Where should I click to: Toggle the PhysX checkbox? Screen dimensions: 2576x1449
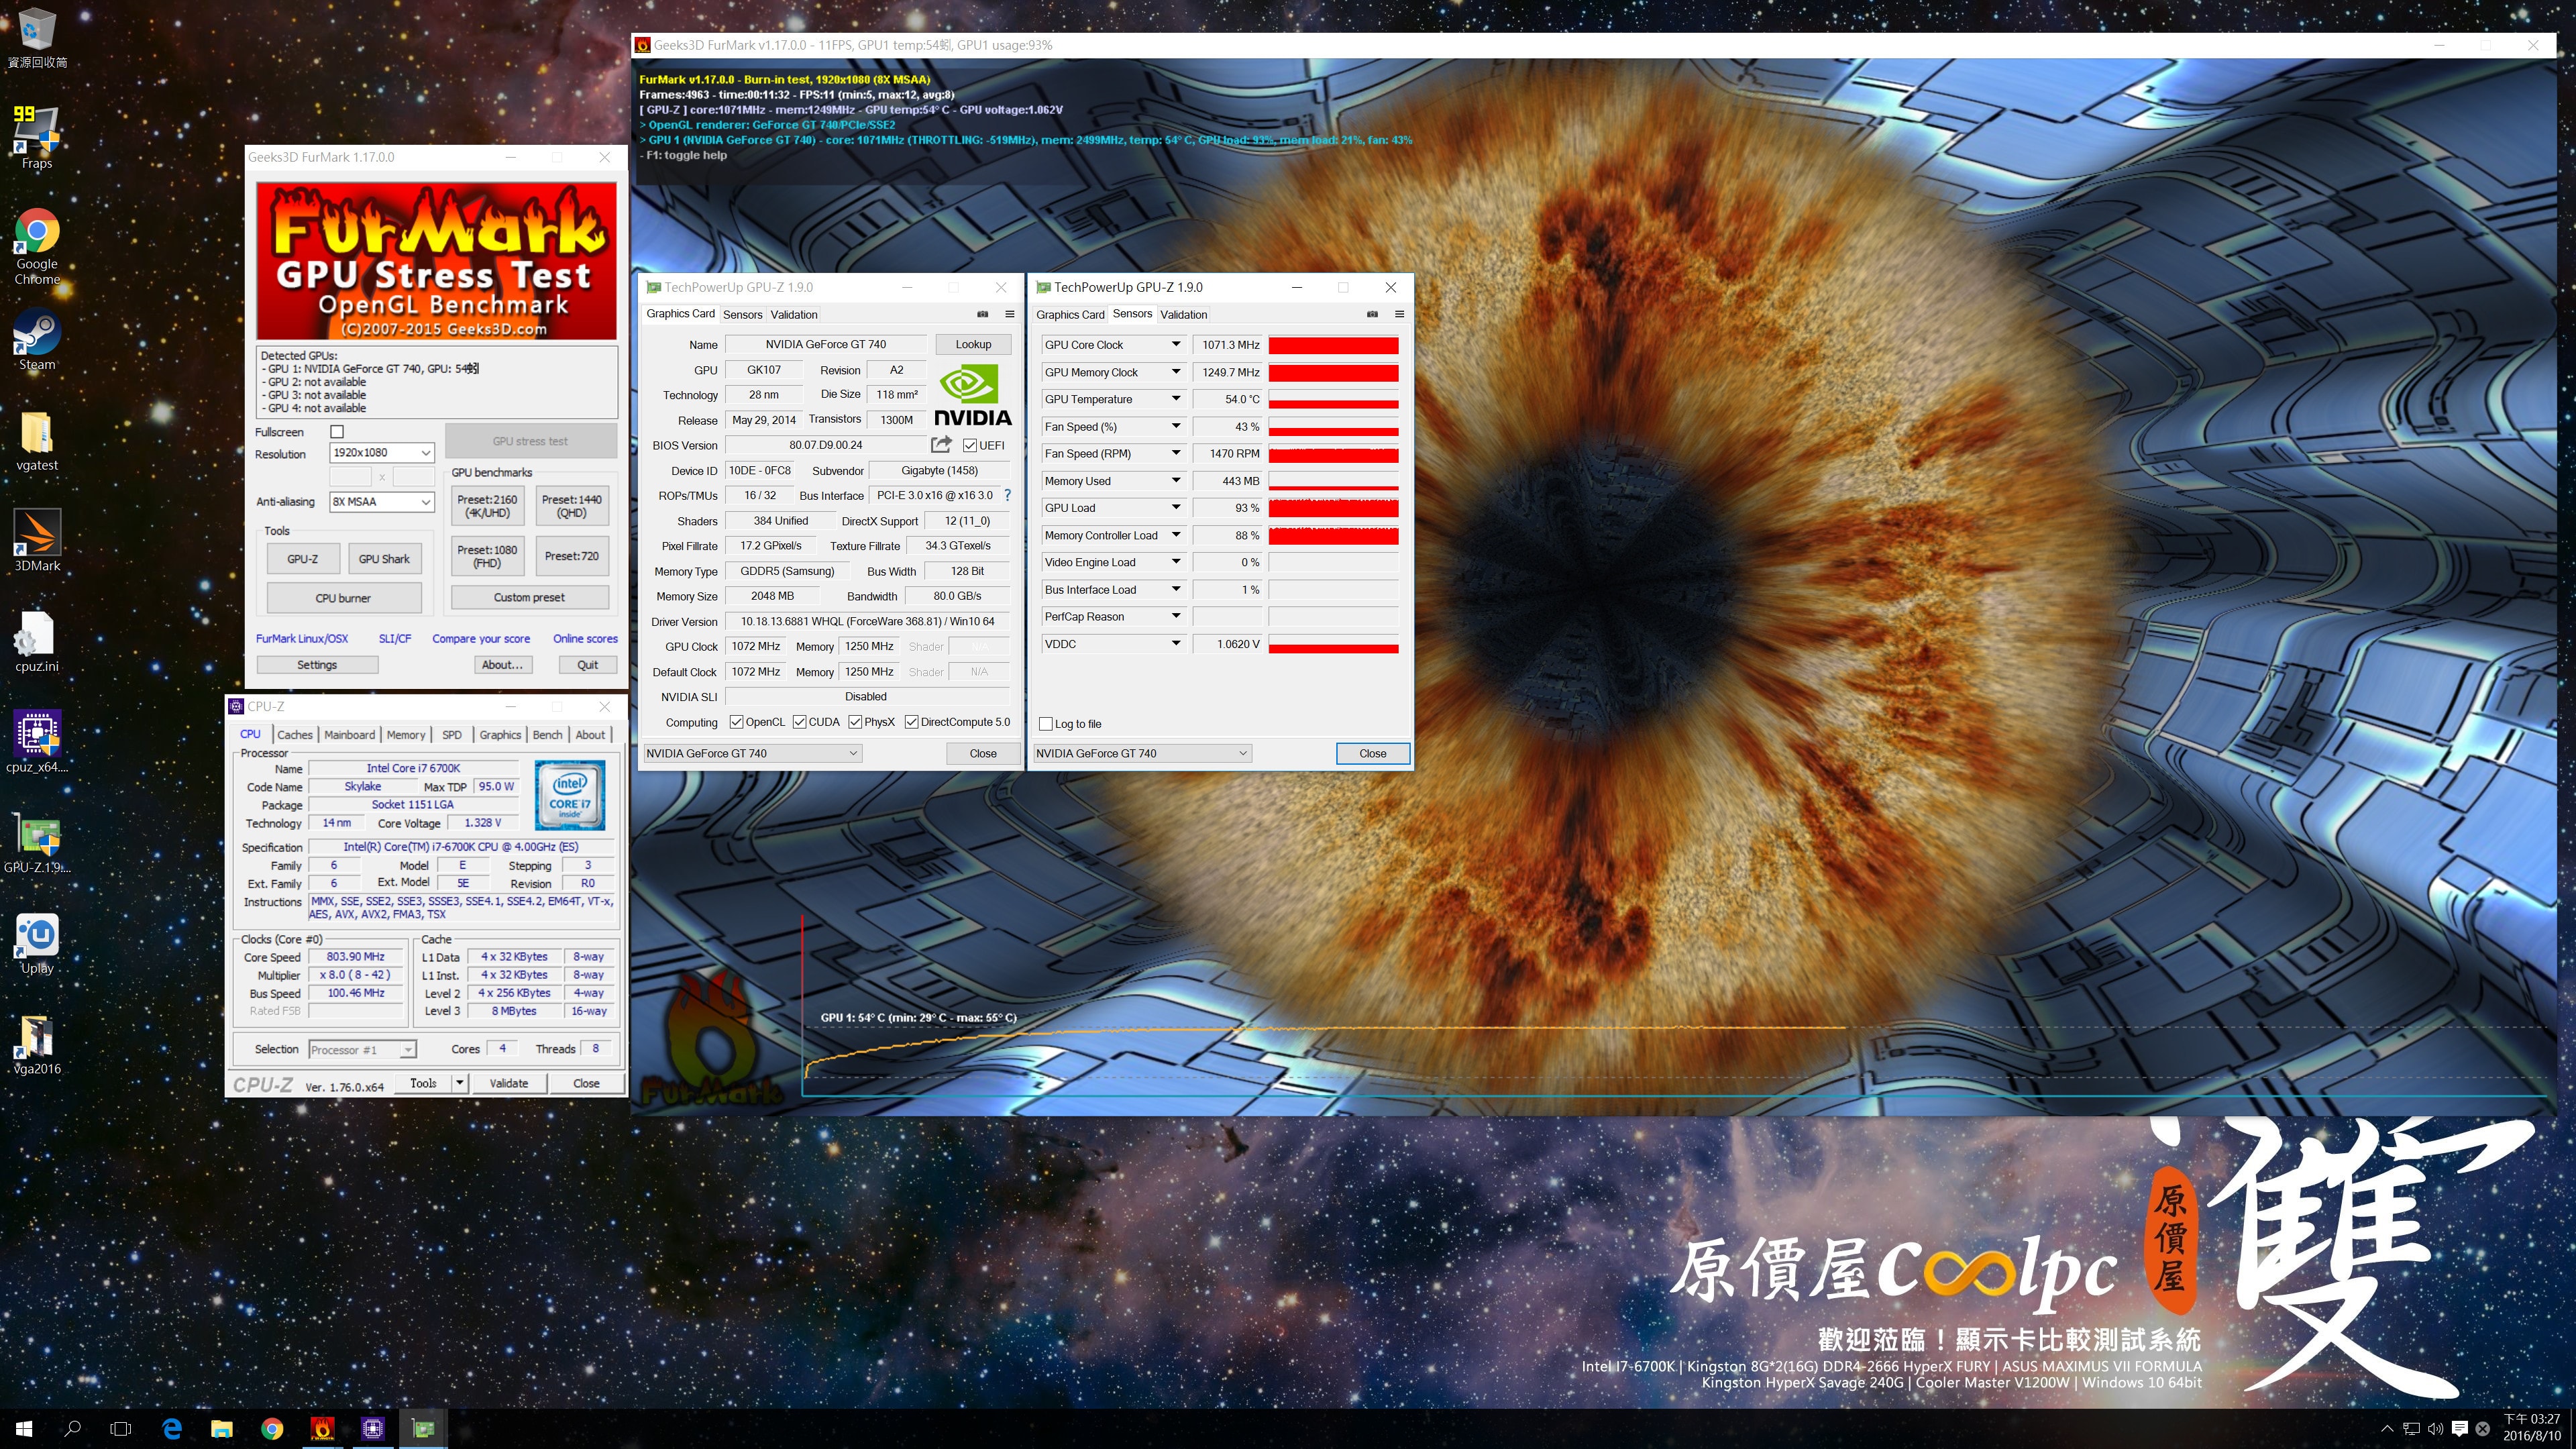pos(855,722)
